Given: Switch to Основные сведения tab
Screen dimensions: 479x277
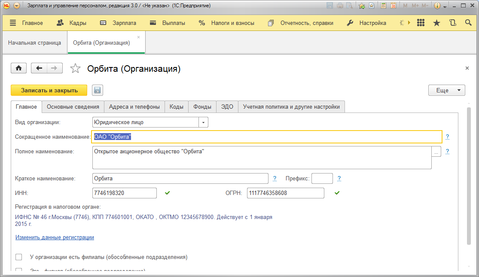Looking at the screenshot, I should point(73,107).
